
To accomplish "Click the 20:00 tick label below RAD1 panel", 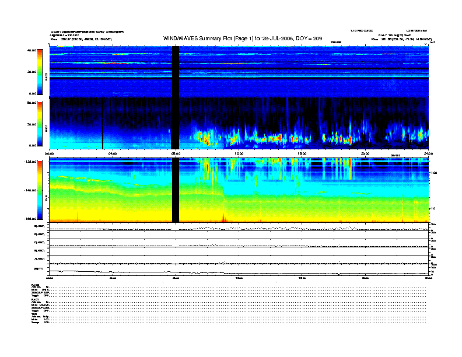I will [365, 153].
